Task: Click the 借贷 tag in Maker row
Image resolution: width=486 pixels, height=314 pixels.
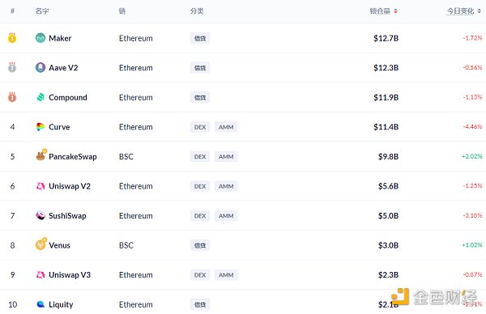Action: 200,38
